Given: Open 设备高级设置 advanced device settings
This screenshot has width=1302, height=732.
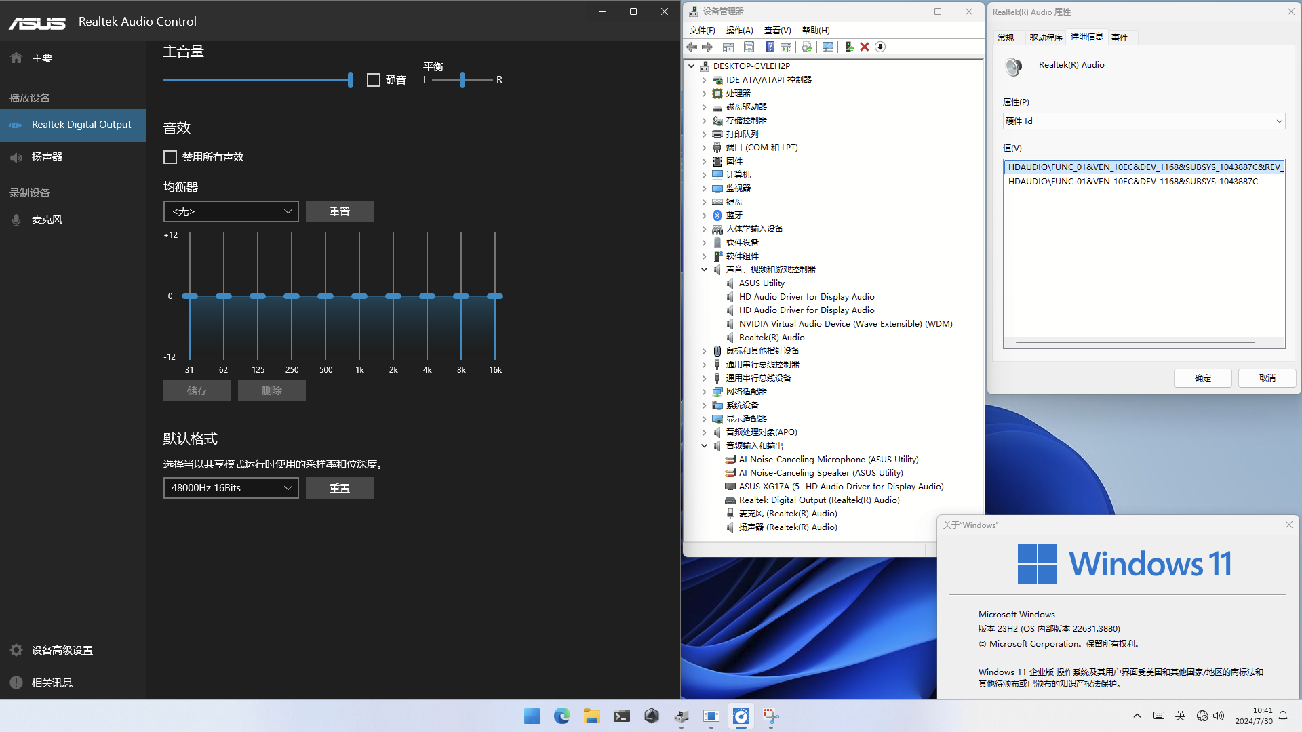Looking at the screenshot, I should pyautogui.click(x=60, y=649).
